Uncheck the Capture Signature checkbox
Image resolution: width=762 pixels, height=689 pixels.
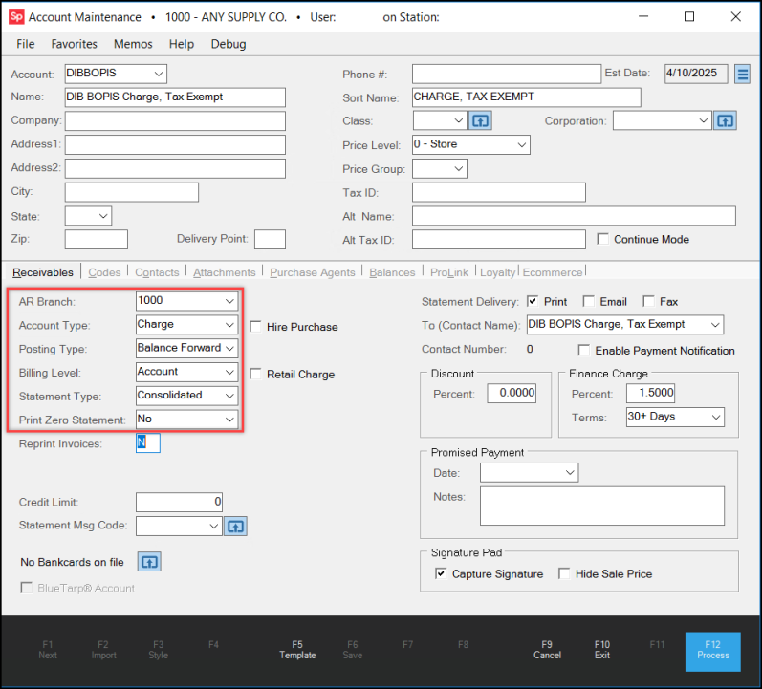click(x=441, y=574)
